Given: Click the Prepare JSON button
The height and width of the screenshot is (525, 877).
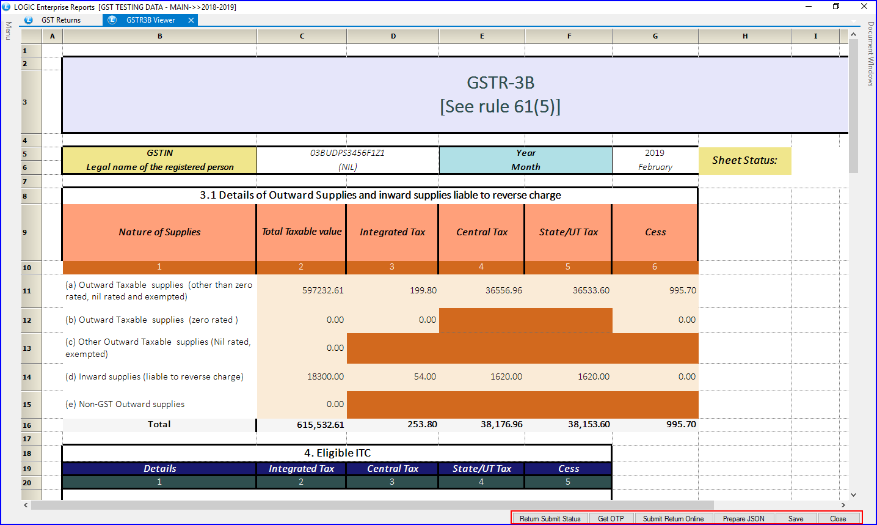Looking at the screenshot, I should 743,518.
